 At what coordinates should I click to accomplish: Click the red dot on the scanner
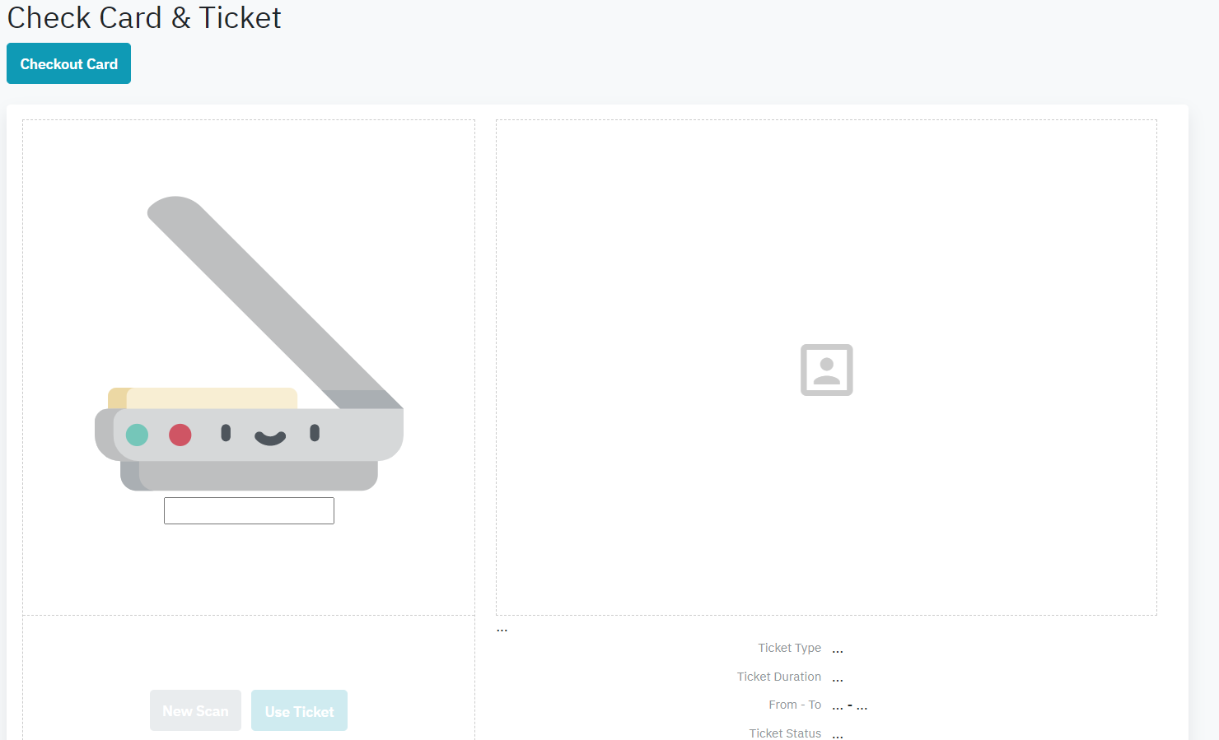click(x=180, y=435)
